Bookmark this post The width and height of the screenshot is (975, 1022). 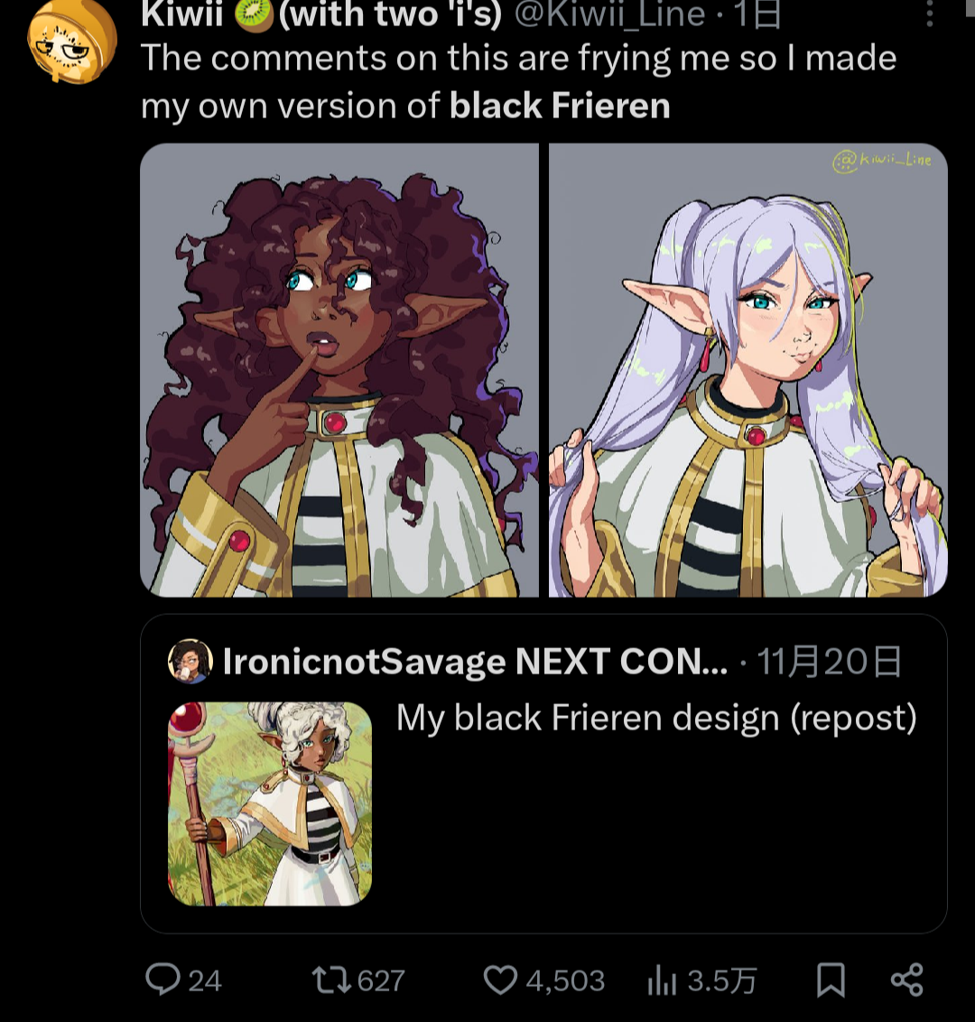coord(831,980)
